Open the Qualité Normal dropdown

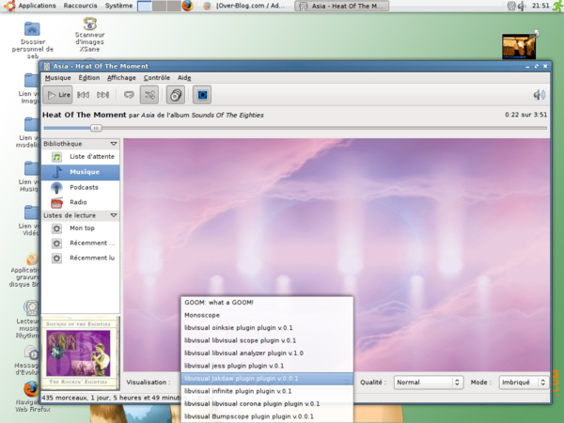click(x=428, y=383)
